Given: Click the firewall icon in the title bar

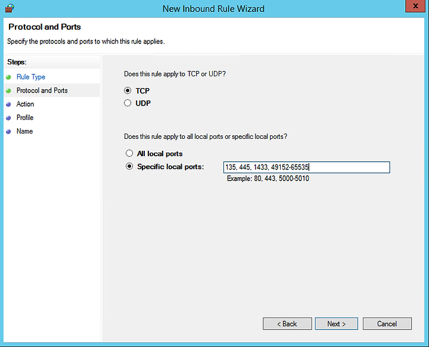Looking at the screenshot, I should (x=10, y=8).
